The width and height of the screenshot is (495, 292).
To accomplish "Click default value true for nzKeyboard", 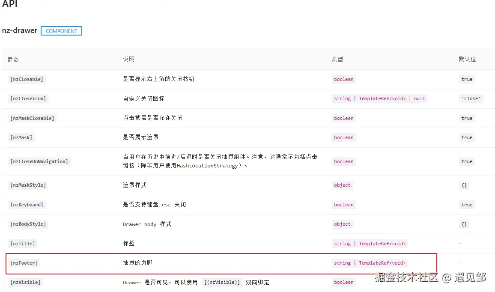I will tap(467, 205).
